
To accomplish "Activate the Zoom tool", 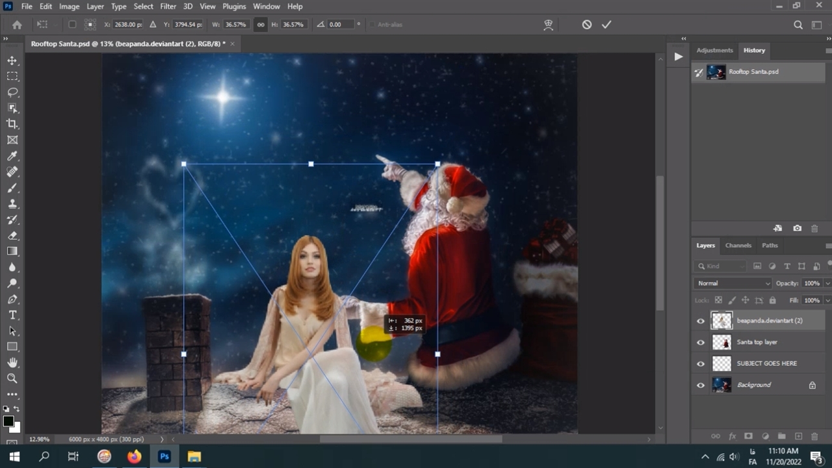I will 12,378.
